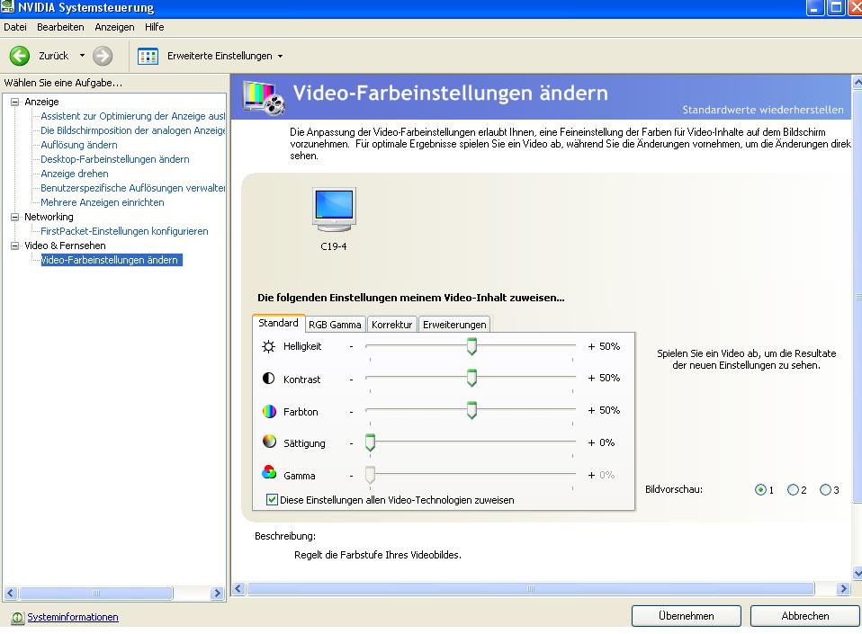Image resolution: width=862 pixels, height=634 pixels.
Task: Click the main panel horizontal scrollbar thumb
Action: coord(531,589)
